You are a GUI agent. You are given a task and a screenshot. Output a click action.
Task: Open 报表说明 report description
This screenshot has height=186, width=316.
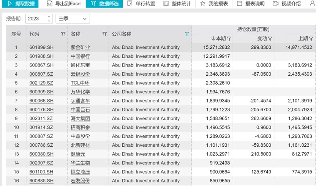[x=250, y=4]
